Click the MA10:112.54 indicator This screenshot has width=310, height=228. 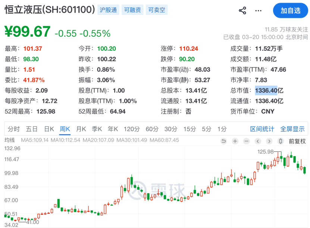(65, 140)
